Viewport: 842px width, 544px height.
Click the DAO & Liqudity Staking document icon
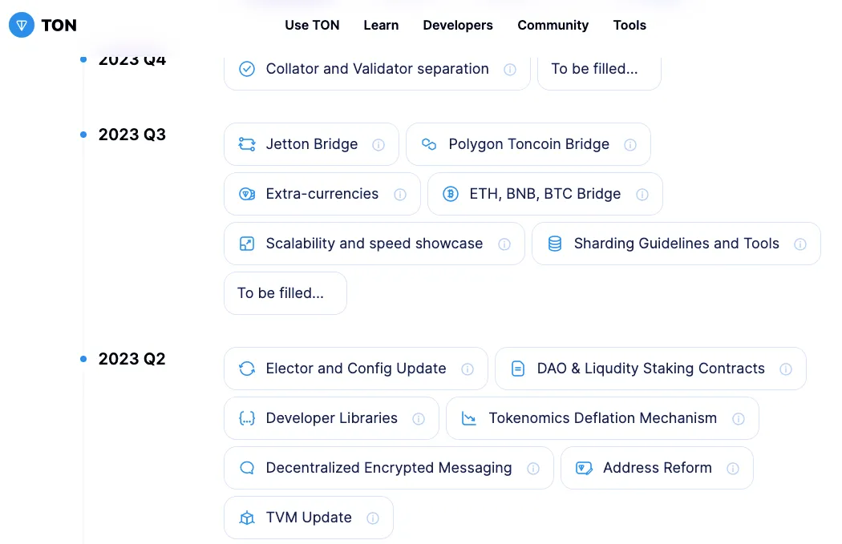[518, 369]
